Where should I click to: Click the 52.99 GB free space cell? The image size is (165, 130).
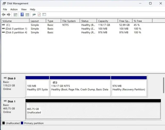[124, 25]
